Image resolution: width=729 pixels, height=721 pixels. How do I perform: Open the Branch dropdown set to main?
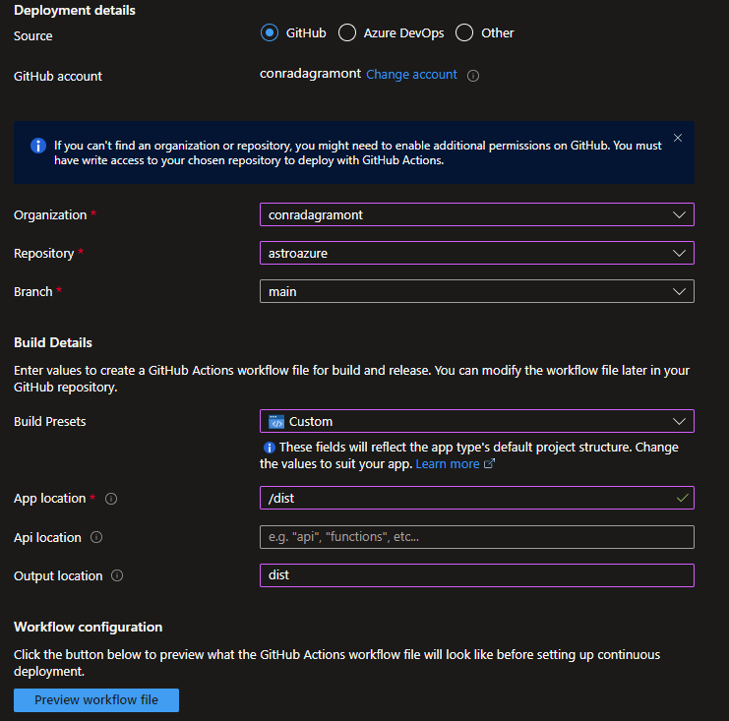(x=477, y=291)
